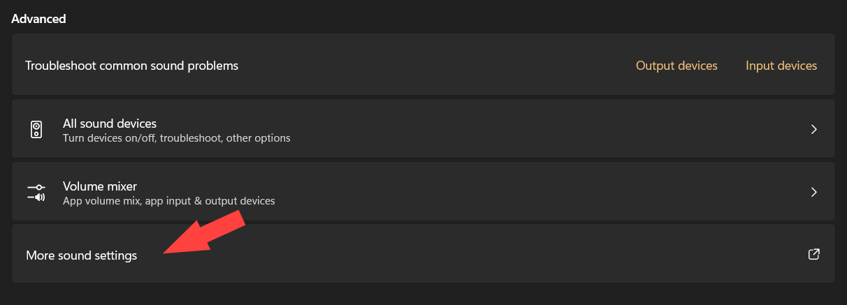Click the 'App volume mix, app input' description
This screenshot has height=305, width=847.
pyautogui.click(x=168, y=201)
